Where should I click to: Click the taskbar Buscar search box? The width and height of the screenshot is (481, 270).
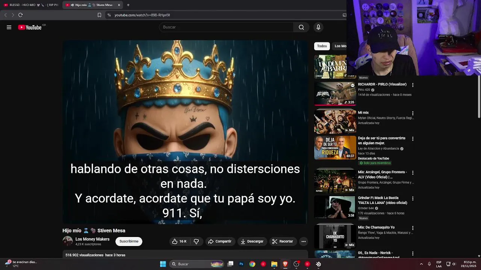(197, 264)
